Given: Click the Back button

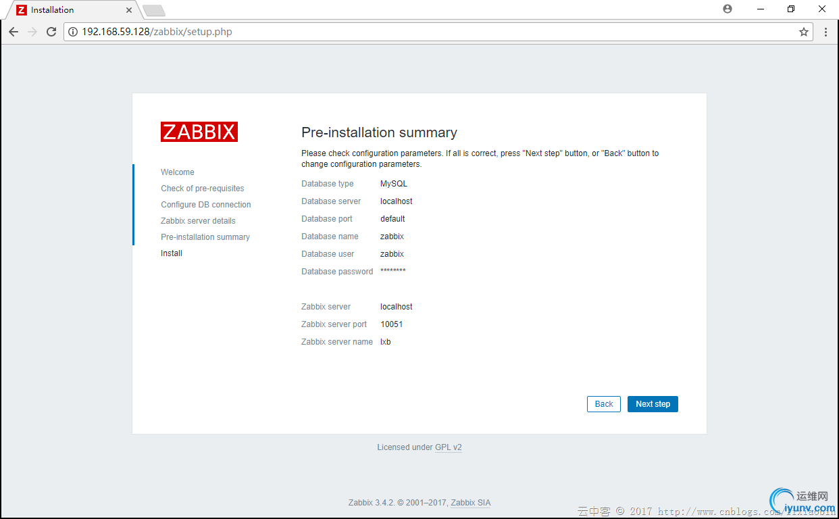Looking at the screenshot, I should (x=604, y=404).
